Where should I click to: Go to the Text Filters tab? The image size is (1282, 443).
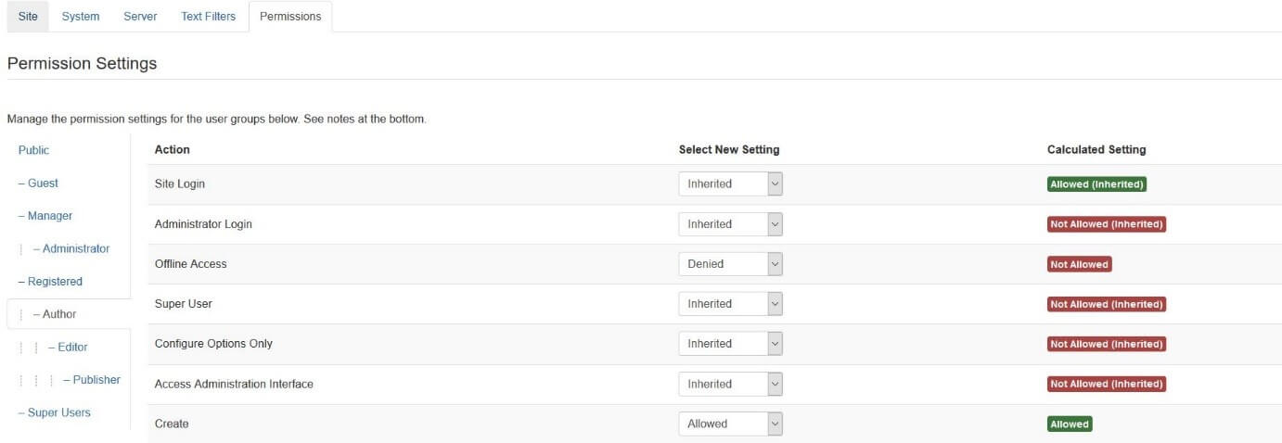click(208, 17)
